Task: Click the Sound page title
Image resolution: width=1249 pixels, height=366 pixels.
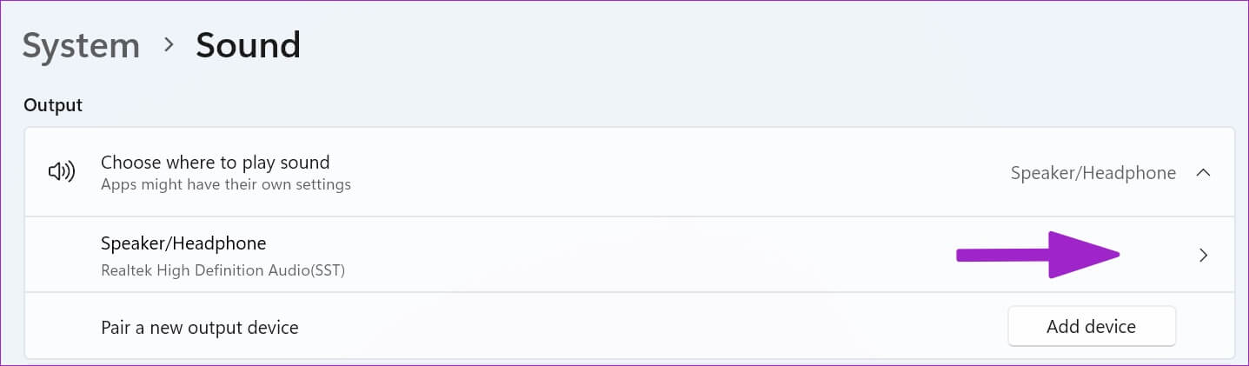Action: tap(248, 45)
